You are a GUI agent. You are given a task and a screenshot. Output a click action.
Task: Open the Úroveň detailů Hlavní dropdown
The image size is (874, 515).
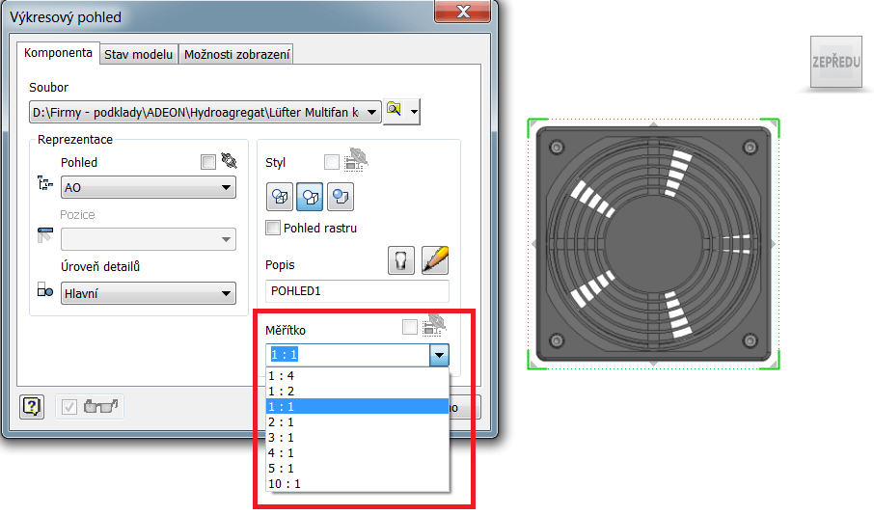pos(149,293)
